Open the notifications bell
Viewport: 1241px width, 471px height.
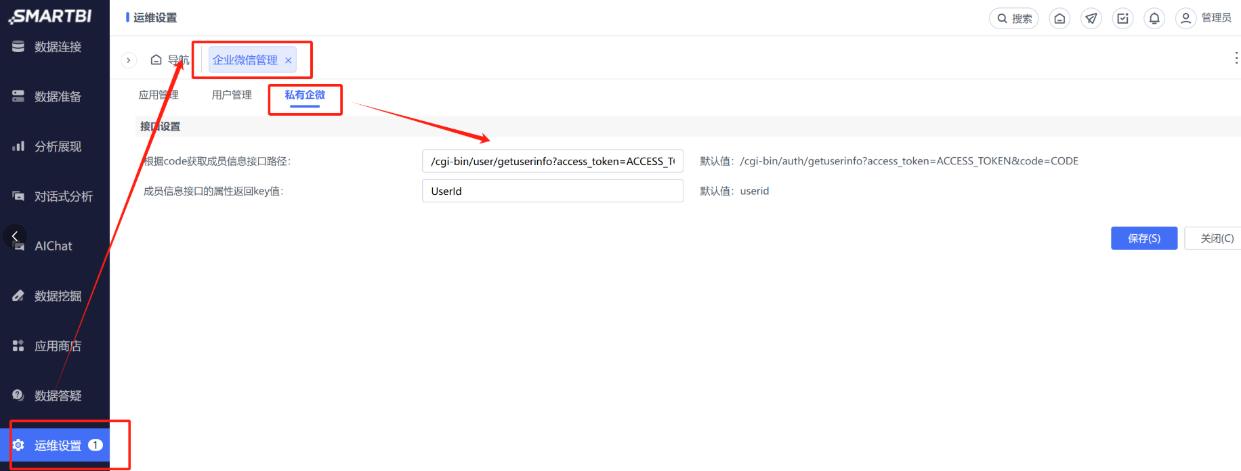tap(1154, 18)
